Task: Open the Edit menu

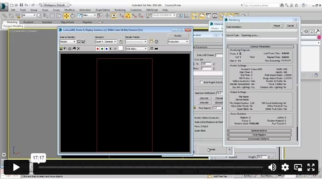Action: coord(13,10)
